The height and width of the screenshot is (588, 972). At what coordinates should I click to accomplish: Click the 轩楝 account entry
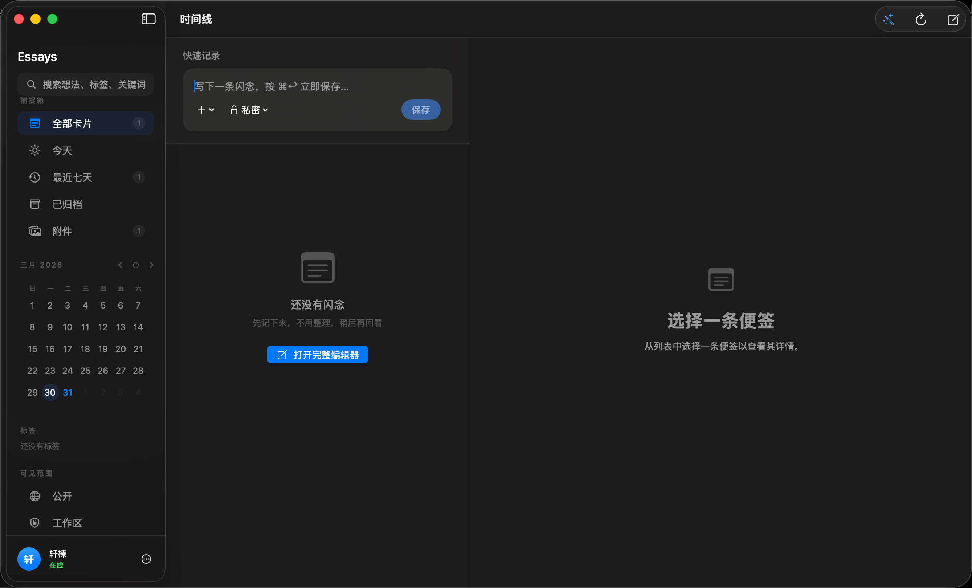[x=58, y=554]
